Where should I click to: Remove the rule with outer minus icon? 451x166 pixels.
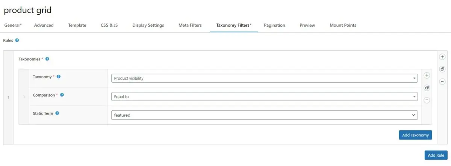(442, 82)
